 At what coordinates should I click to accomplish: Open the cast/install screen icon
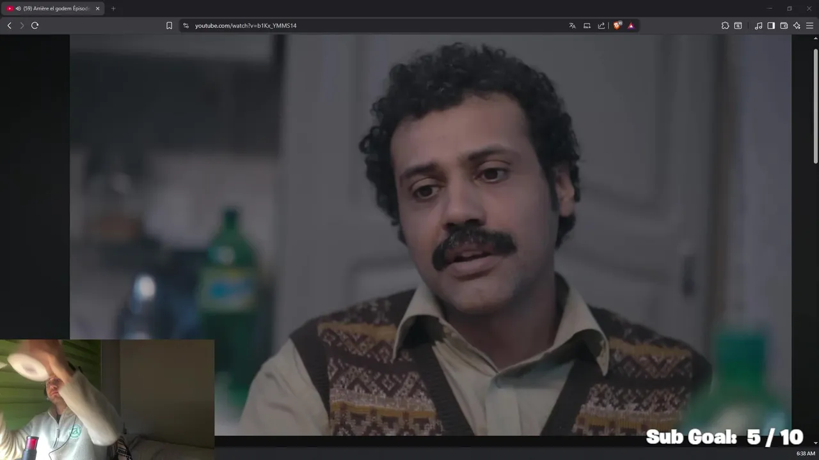(587, 26)
